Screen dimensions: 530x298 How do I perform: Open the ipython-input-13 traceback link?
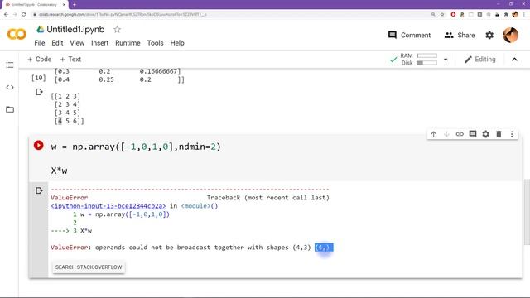coord(108,206)
